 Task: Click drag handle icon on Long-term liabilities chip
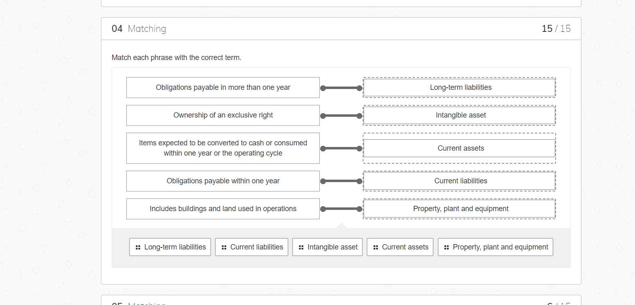[138, 247]
